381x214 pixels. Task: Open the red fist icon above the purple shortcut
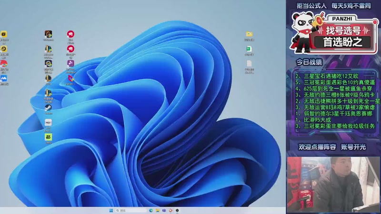[x=70, y=49]
